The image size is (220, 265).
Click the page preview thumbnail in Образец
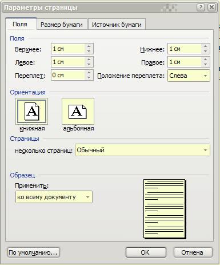(x=165, y=209)
